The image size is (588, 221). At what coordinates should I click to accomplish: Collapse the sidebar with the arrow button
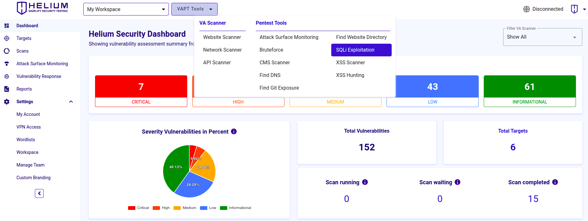(39, 193)
